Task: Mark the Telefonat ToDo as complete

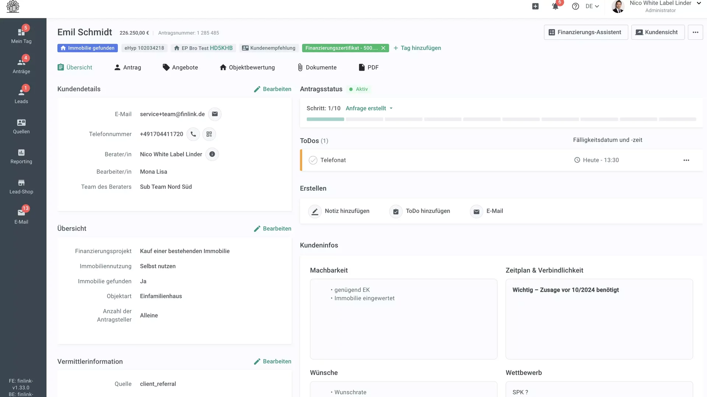Action: pyautogui.click(x=313, y=160)
